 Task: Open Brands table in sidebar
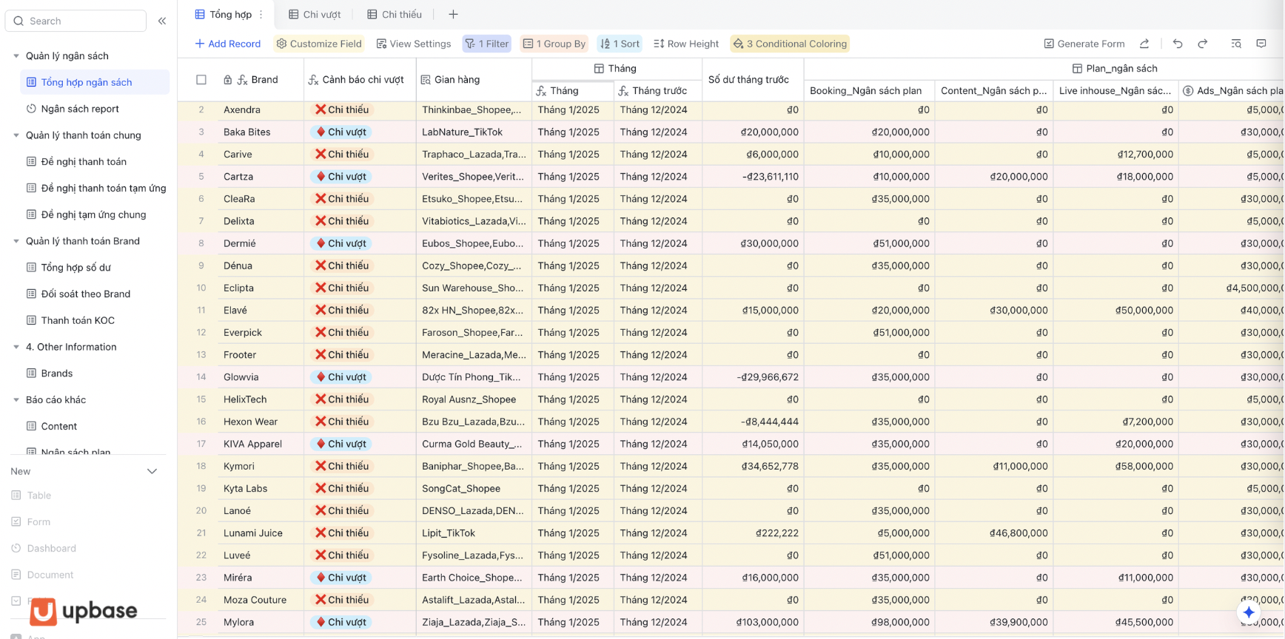click(57, 373)
